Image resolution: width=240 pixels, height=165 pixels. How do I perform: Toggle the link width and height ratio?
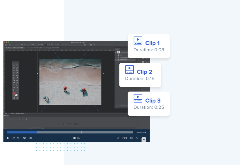[46, 45]
